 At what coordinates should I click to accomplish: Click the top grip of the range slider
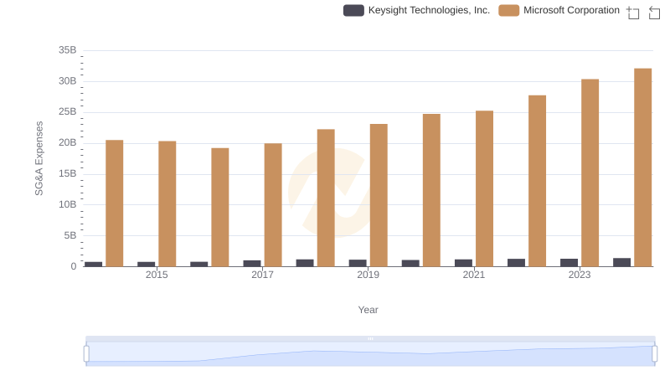(370, 338)
